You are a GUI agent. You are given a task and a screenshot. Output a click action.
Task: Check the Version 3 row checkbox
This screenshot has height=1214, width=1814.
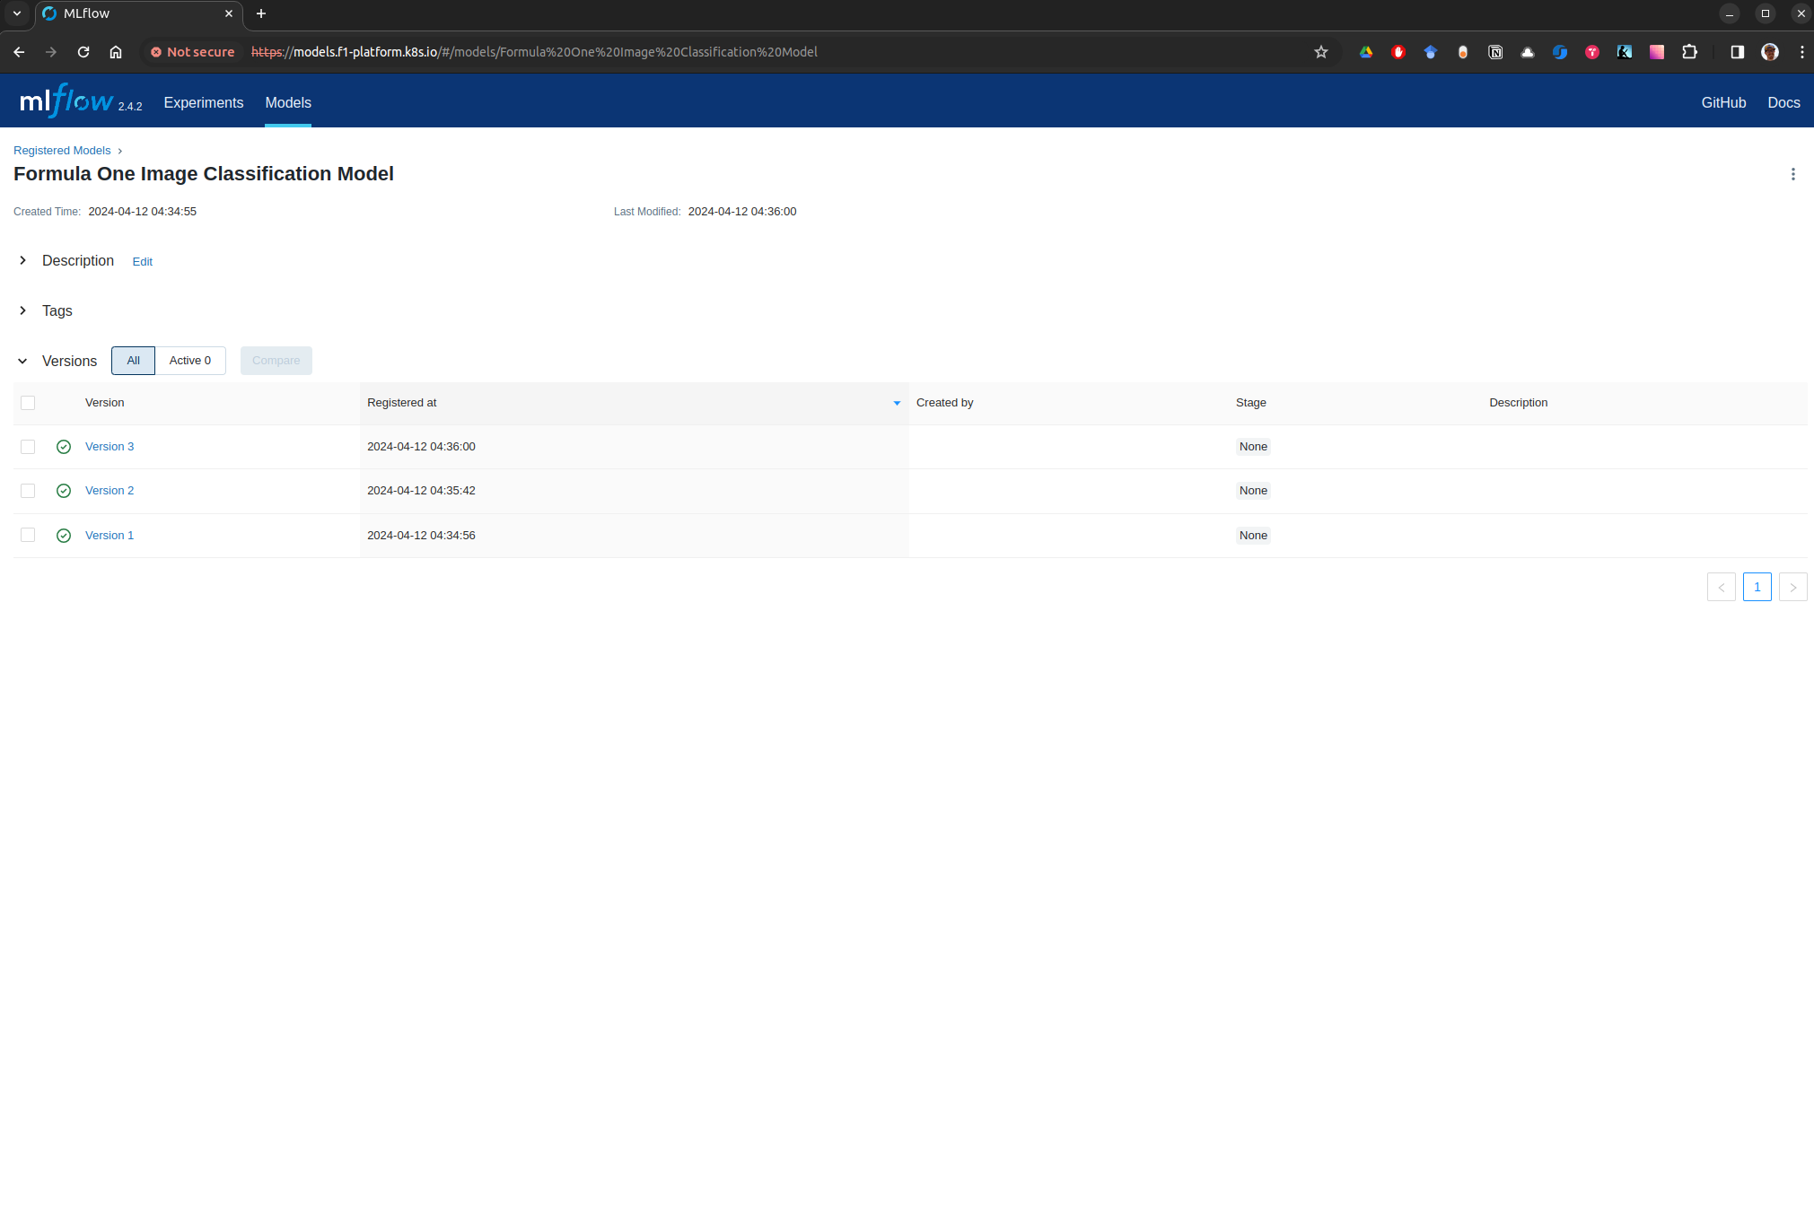click(x=28, y=447)
